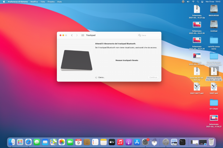The height and width of the screenshot is (148, 223).
Task: Open the Vista menu
Action: [x=43, y=2]
